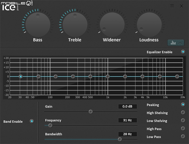Select the equalizer band node near 8k
This screenshot has height=144, width=189.
[160, 76]
